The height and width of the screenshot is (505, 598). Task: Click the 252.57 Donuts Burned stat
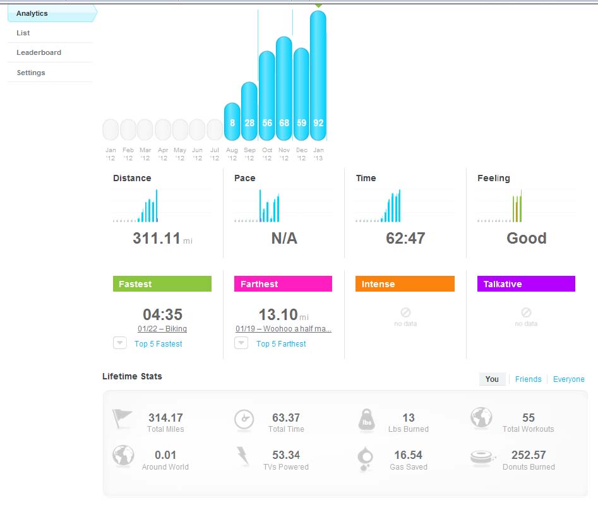529,455
